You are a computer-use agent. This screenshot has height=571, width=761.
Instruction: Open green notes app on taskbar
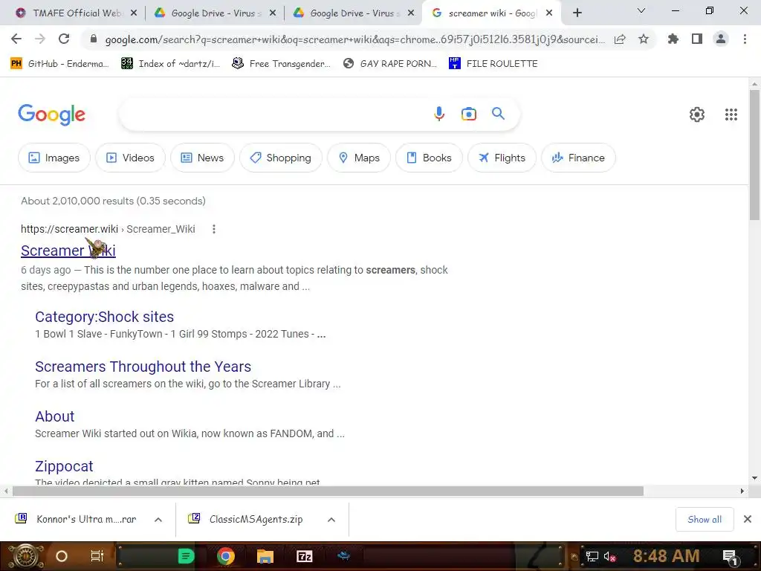click(186, 556)
